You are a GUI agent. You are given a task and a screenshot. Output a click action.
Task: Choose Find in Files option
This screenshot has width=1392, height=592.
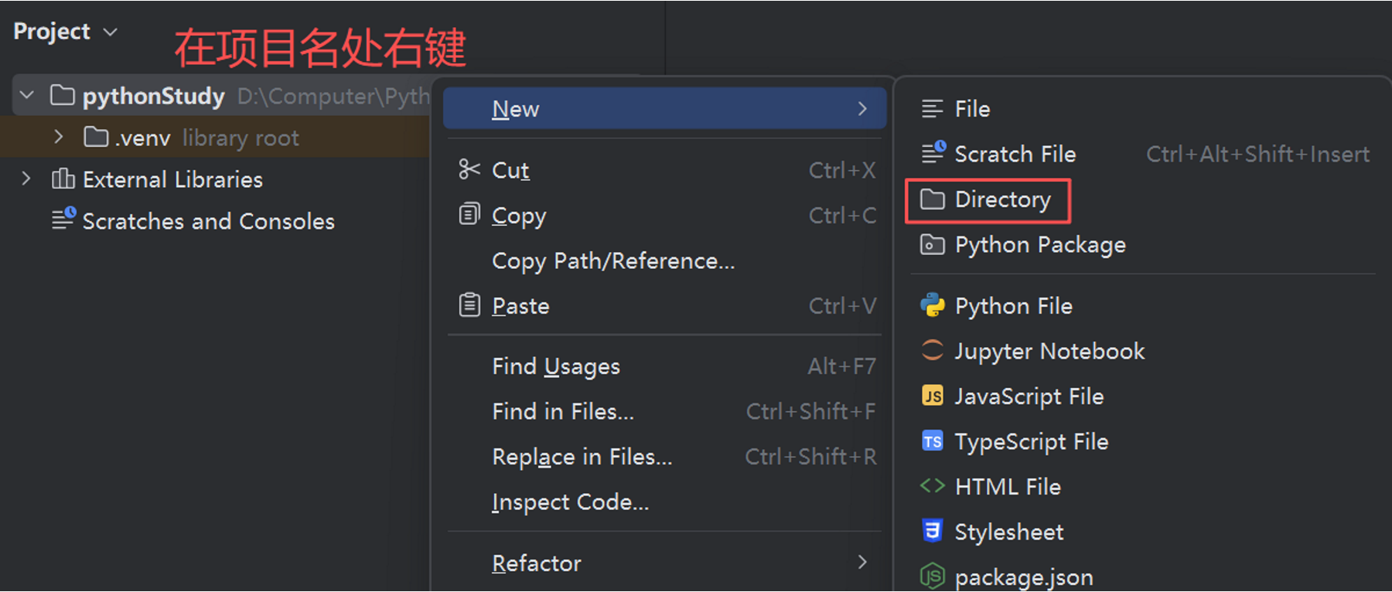click(x=563, y=412)
